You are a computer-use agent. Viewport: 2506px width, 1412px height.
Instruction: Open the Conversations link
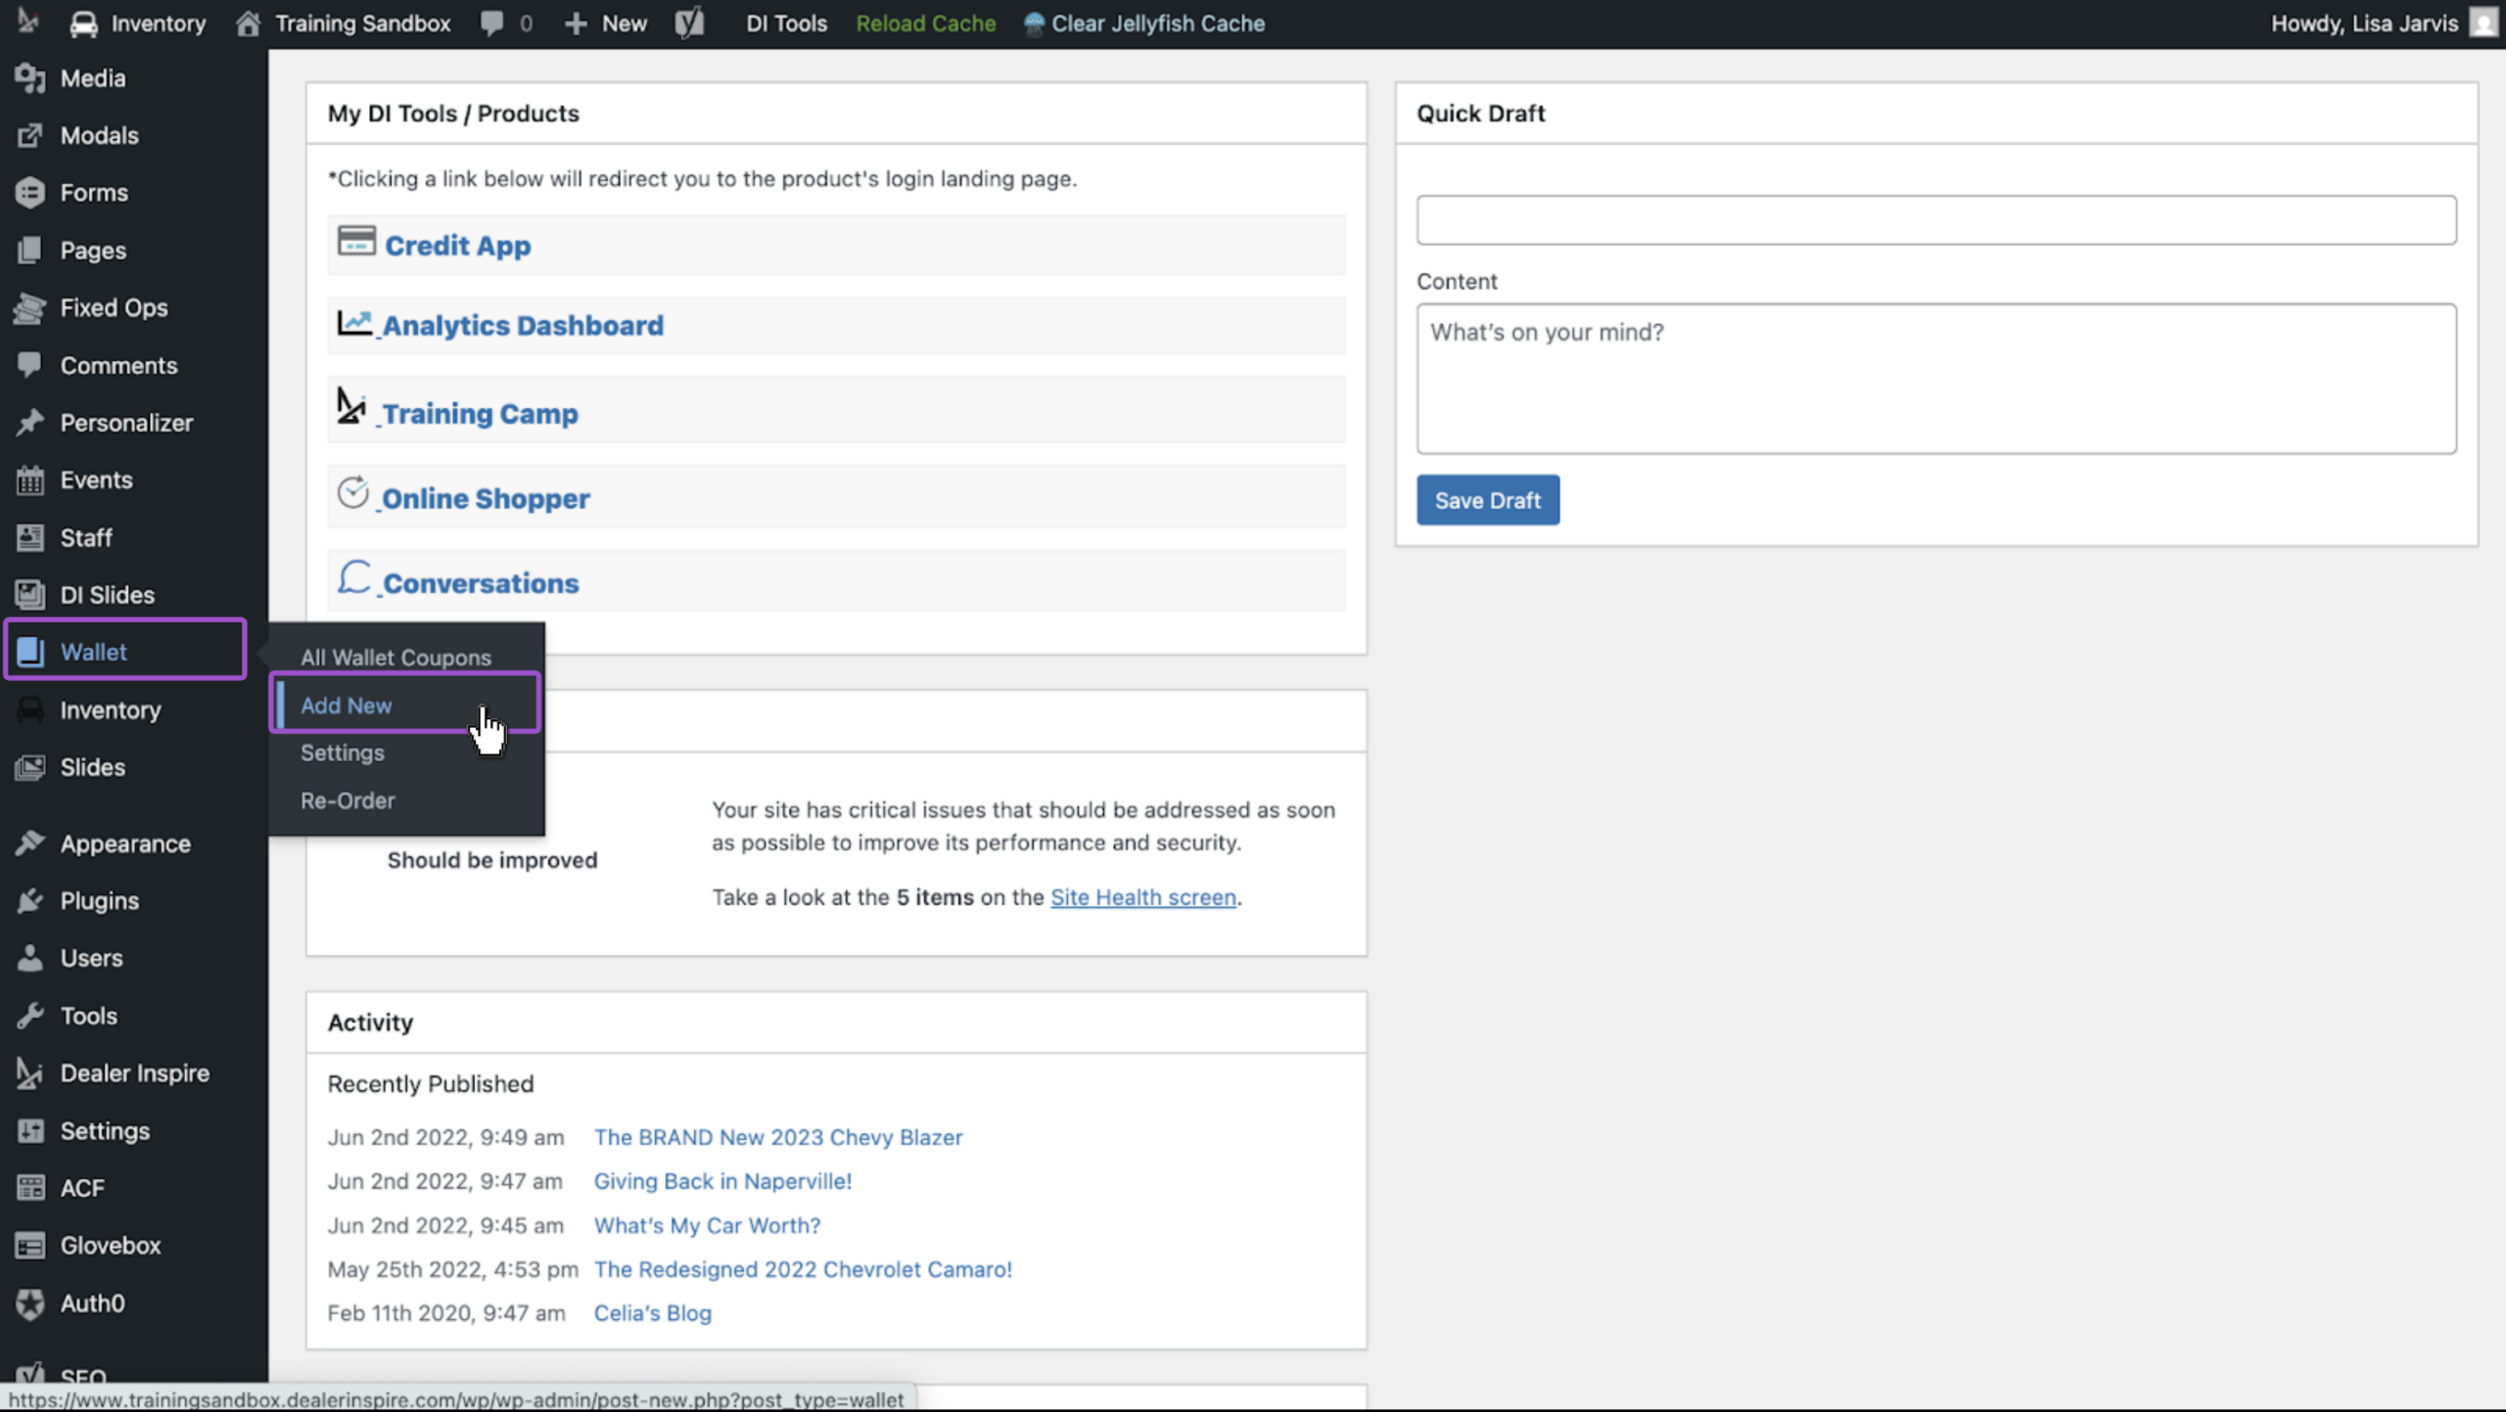click(481, 583)
